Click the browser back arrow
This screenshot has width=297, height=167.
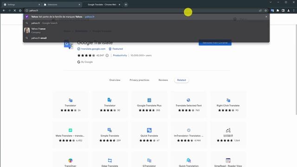[x=4, y=11]
